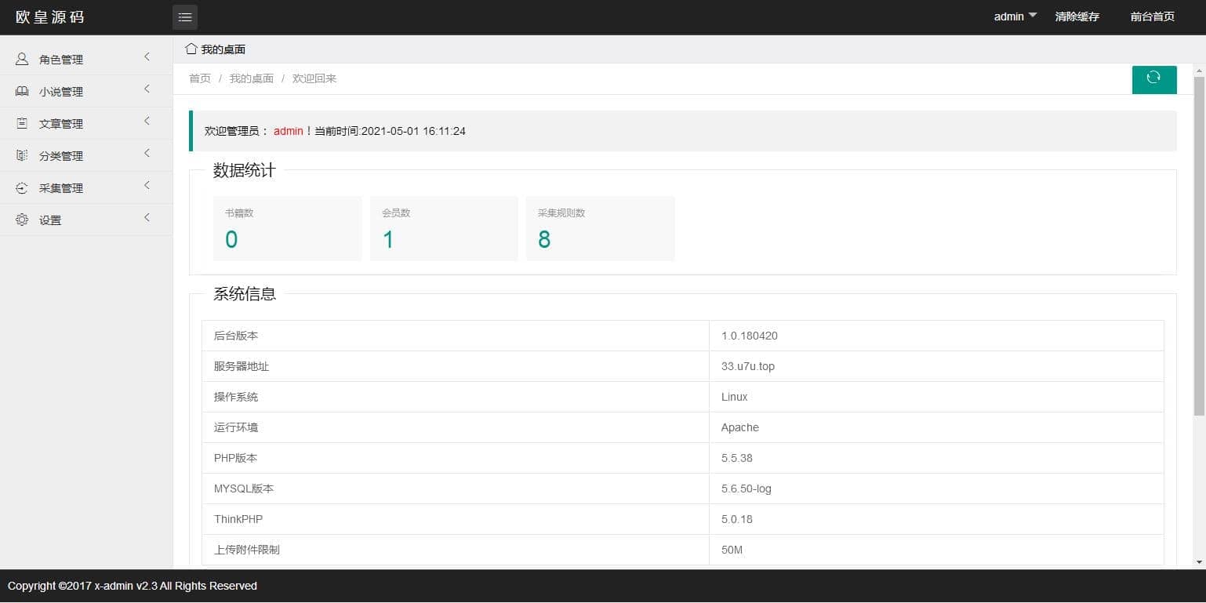This screenshot has height=603, width=1206.
Task: Click the gear icon beside 设置
Action: point(22,220)
